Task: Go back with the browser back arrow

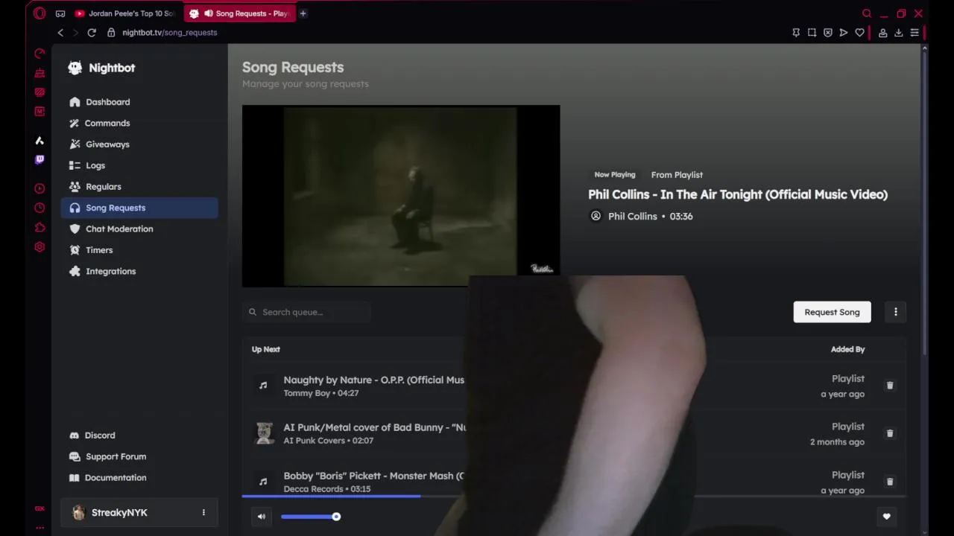Action: [x=60, y=33]
